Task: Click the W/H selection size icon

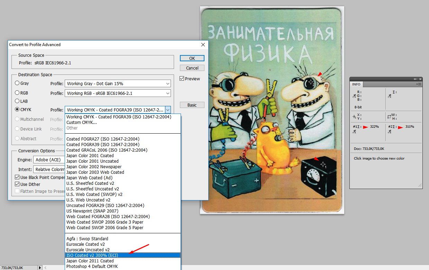Action: 389,116
